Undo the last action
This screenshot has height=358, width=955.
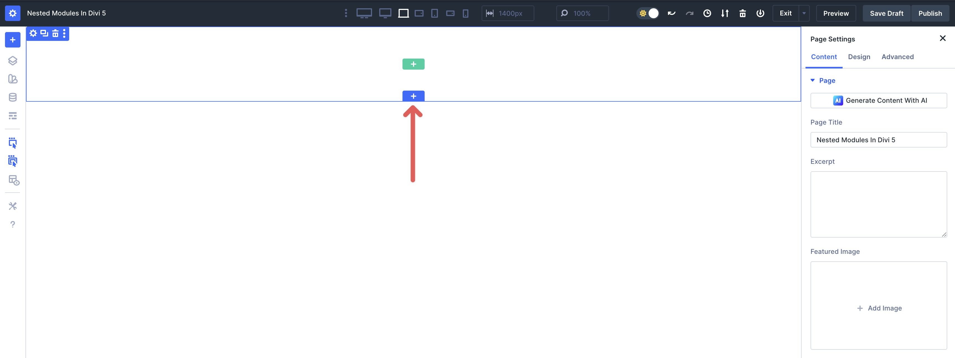point(671,13)
